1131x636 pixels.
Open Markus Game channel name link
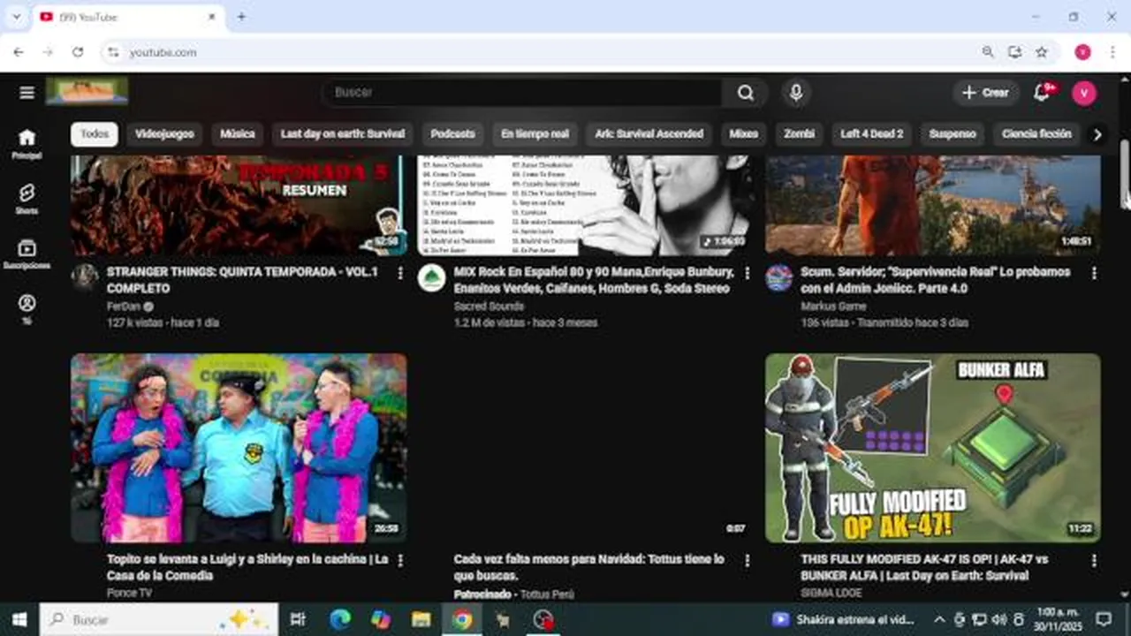833,307
